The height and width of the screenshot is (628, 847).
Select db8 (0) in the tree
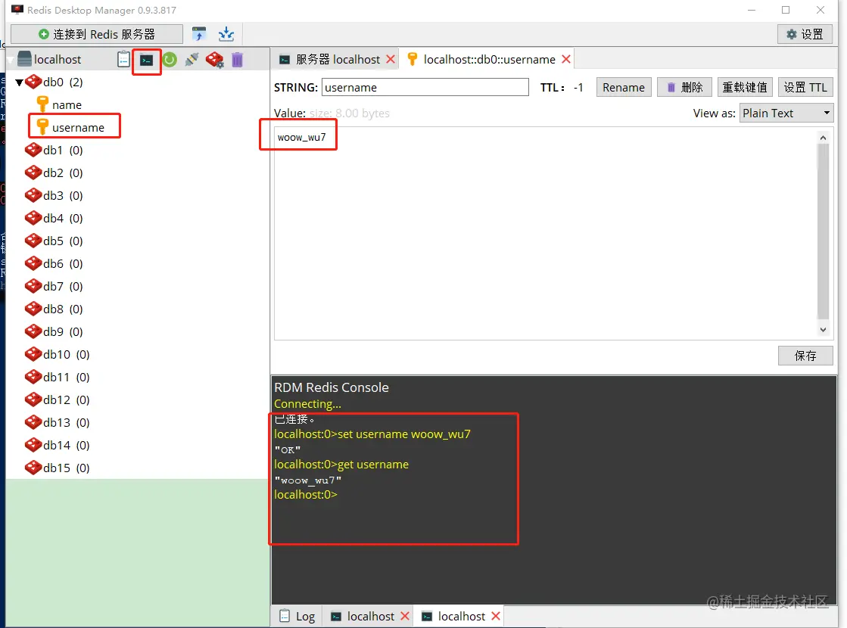[63, 309]
